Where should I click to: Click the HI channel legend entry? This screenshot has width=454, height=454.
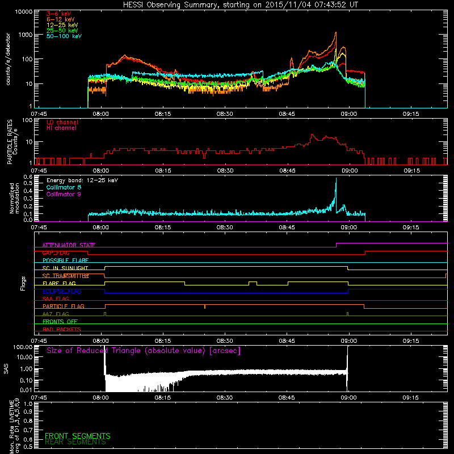[61, 128]
